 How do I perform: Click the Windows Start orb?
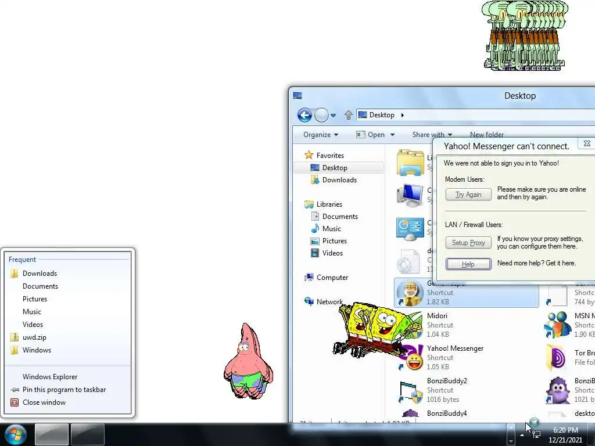[x=16, y=434]
